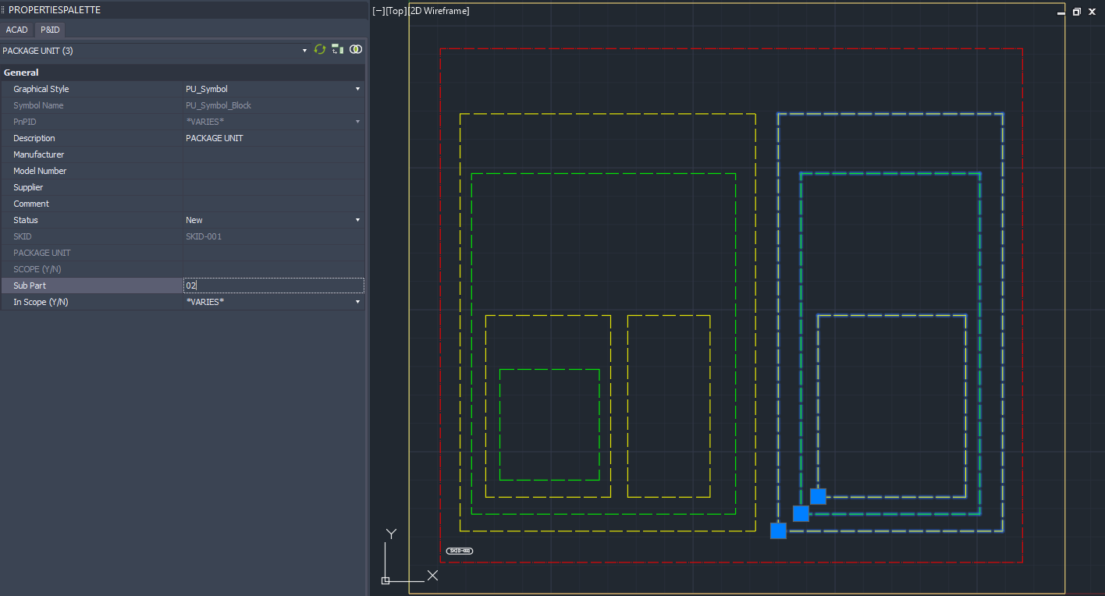The height and width of the screenshot is (596, 1105).
Task: Click the Manufacturer value field
Action: [x=274, y=154]
